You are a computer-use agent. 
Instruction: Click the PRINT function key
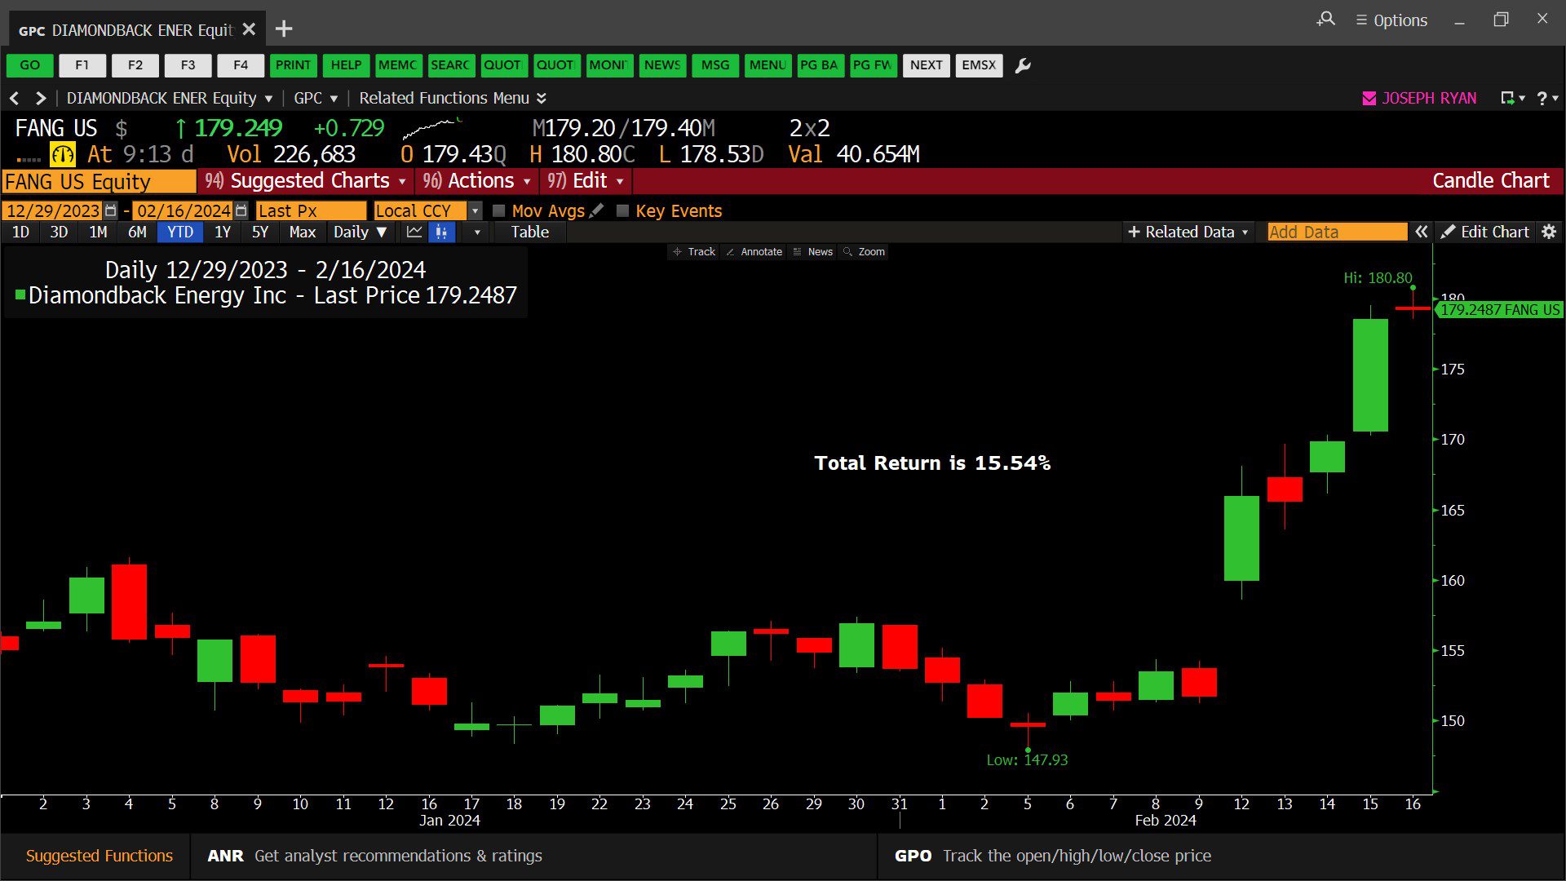(x=293, y=65)
